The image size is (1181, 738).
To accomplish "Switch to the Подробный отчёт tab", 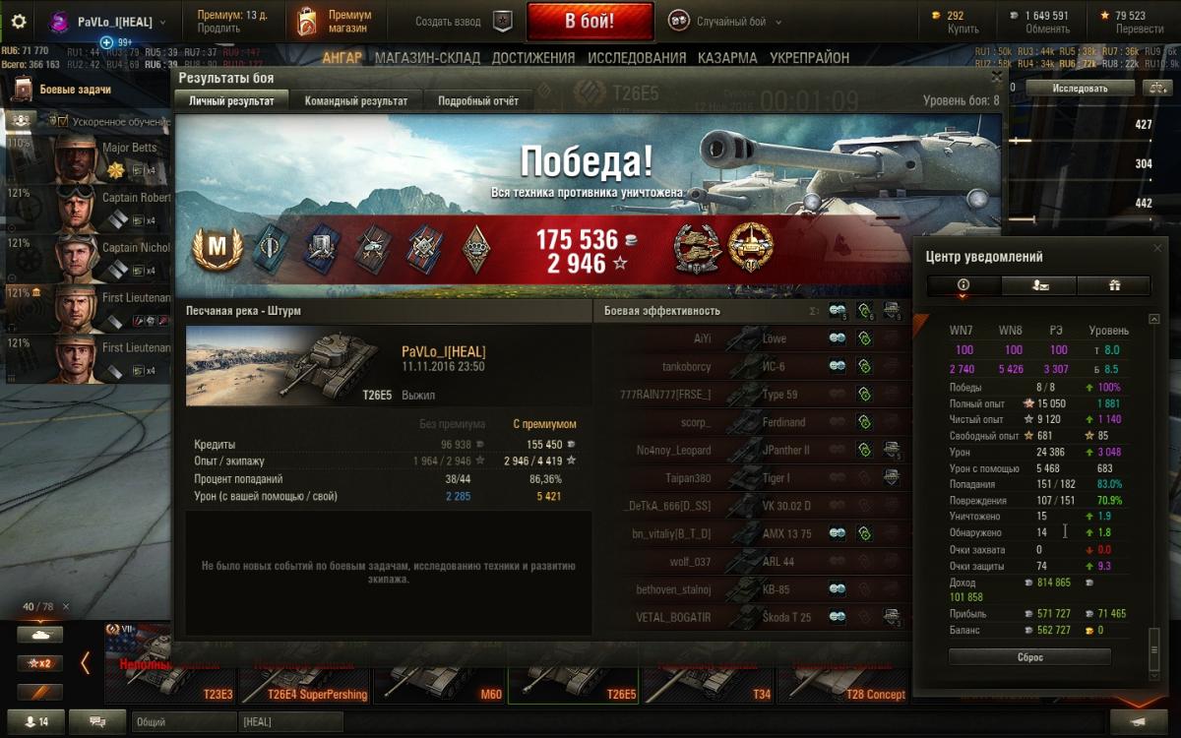I will tap(478, 100).
